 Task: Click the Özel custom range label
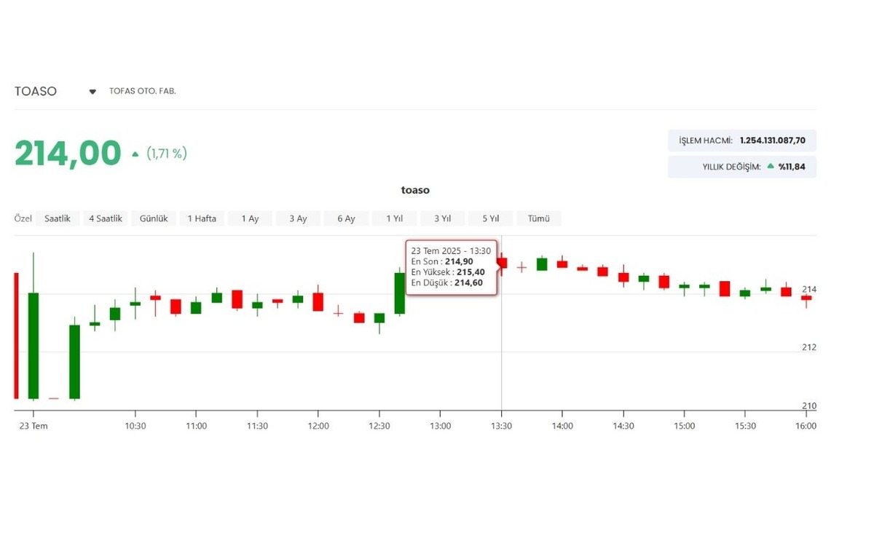tap(23, 218)
